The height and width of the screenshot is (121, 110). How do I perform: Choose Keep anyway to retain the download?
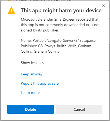pyautogui.click(x=32, y=74)
